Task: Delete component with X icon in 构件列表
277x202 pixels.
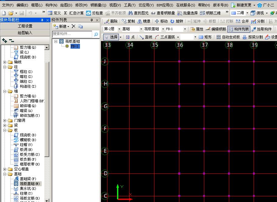Action: point(74,26)
